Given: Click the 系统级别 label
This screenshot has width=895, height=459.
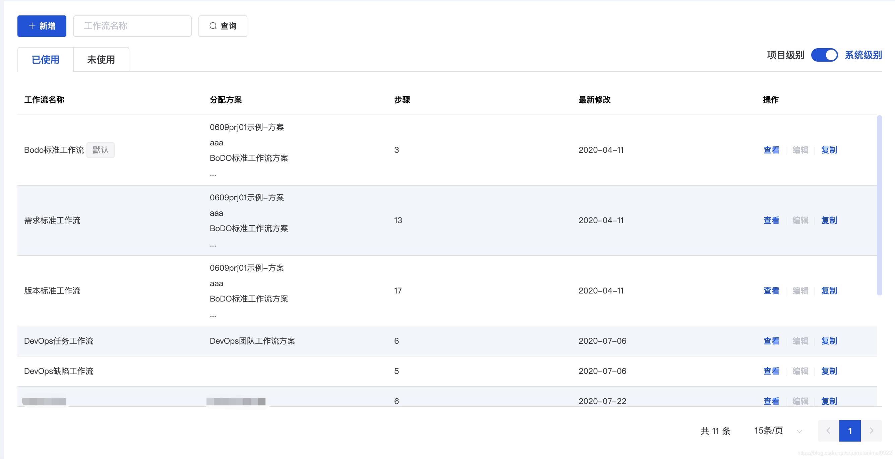Looking at the screenshot, I should click(863, 55).
